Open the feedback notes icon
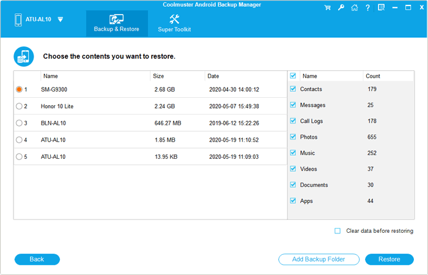 pos(381,7)
